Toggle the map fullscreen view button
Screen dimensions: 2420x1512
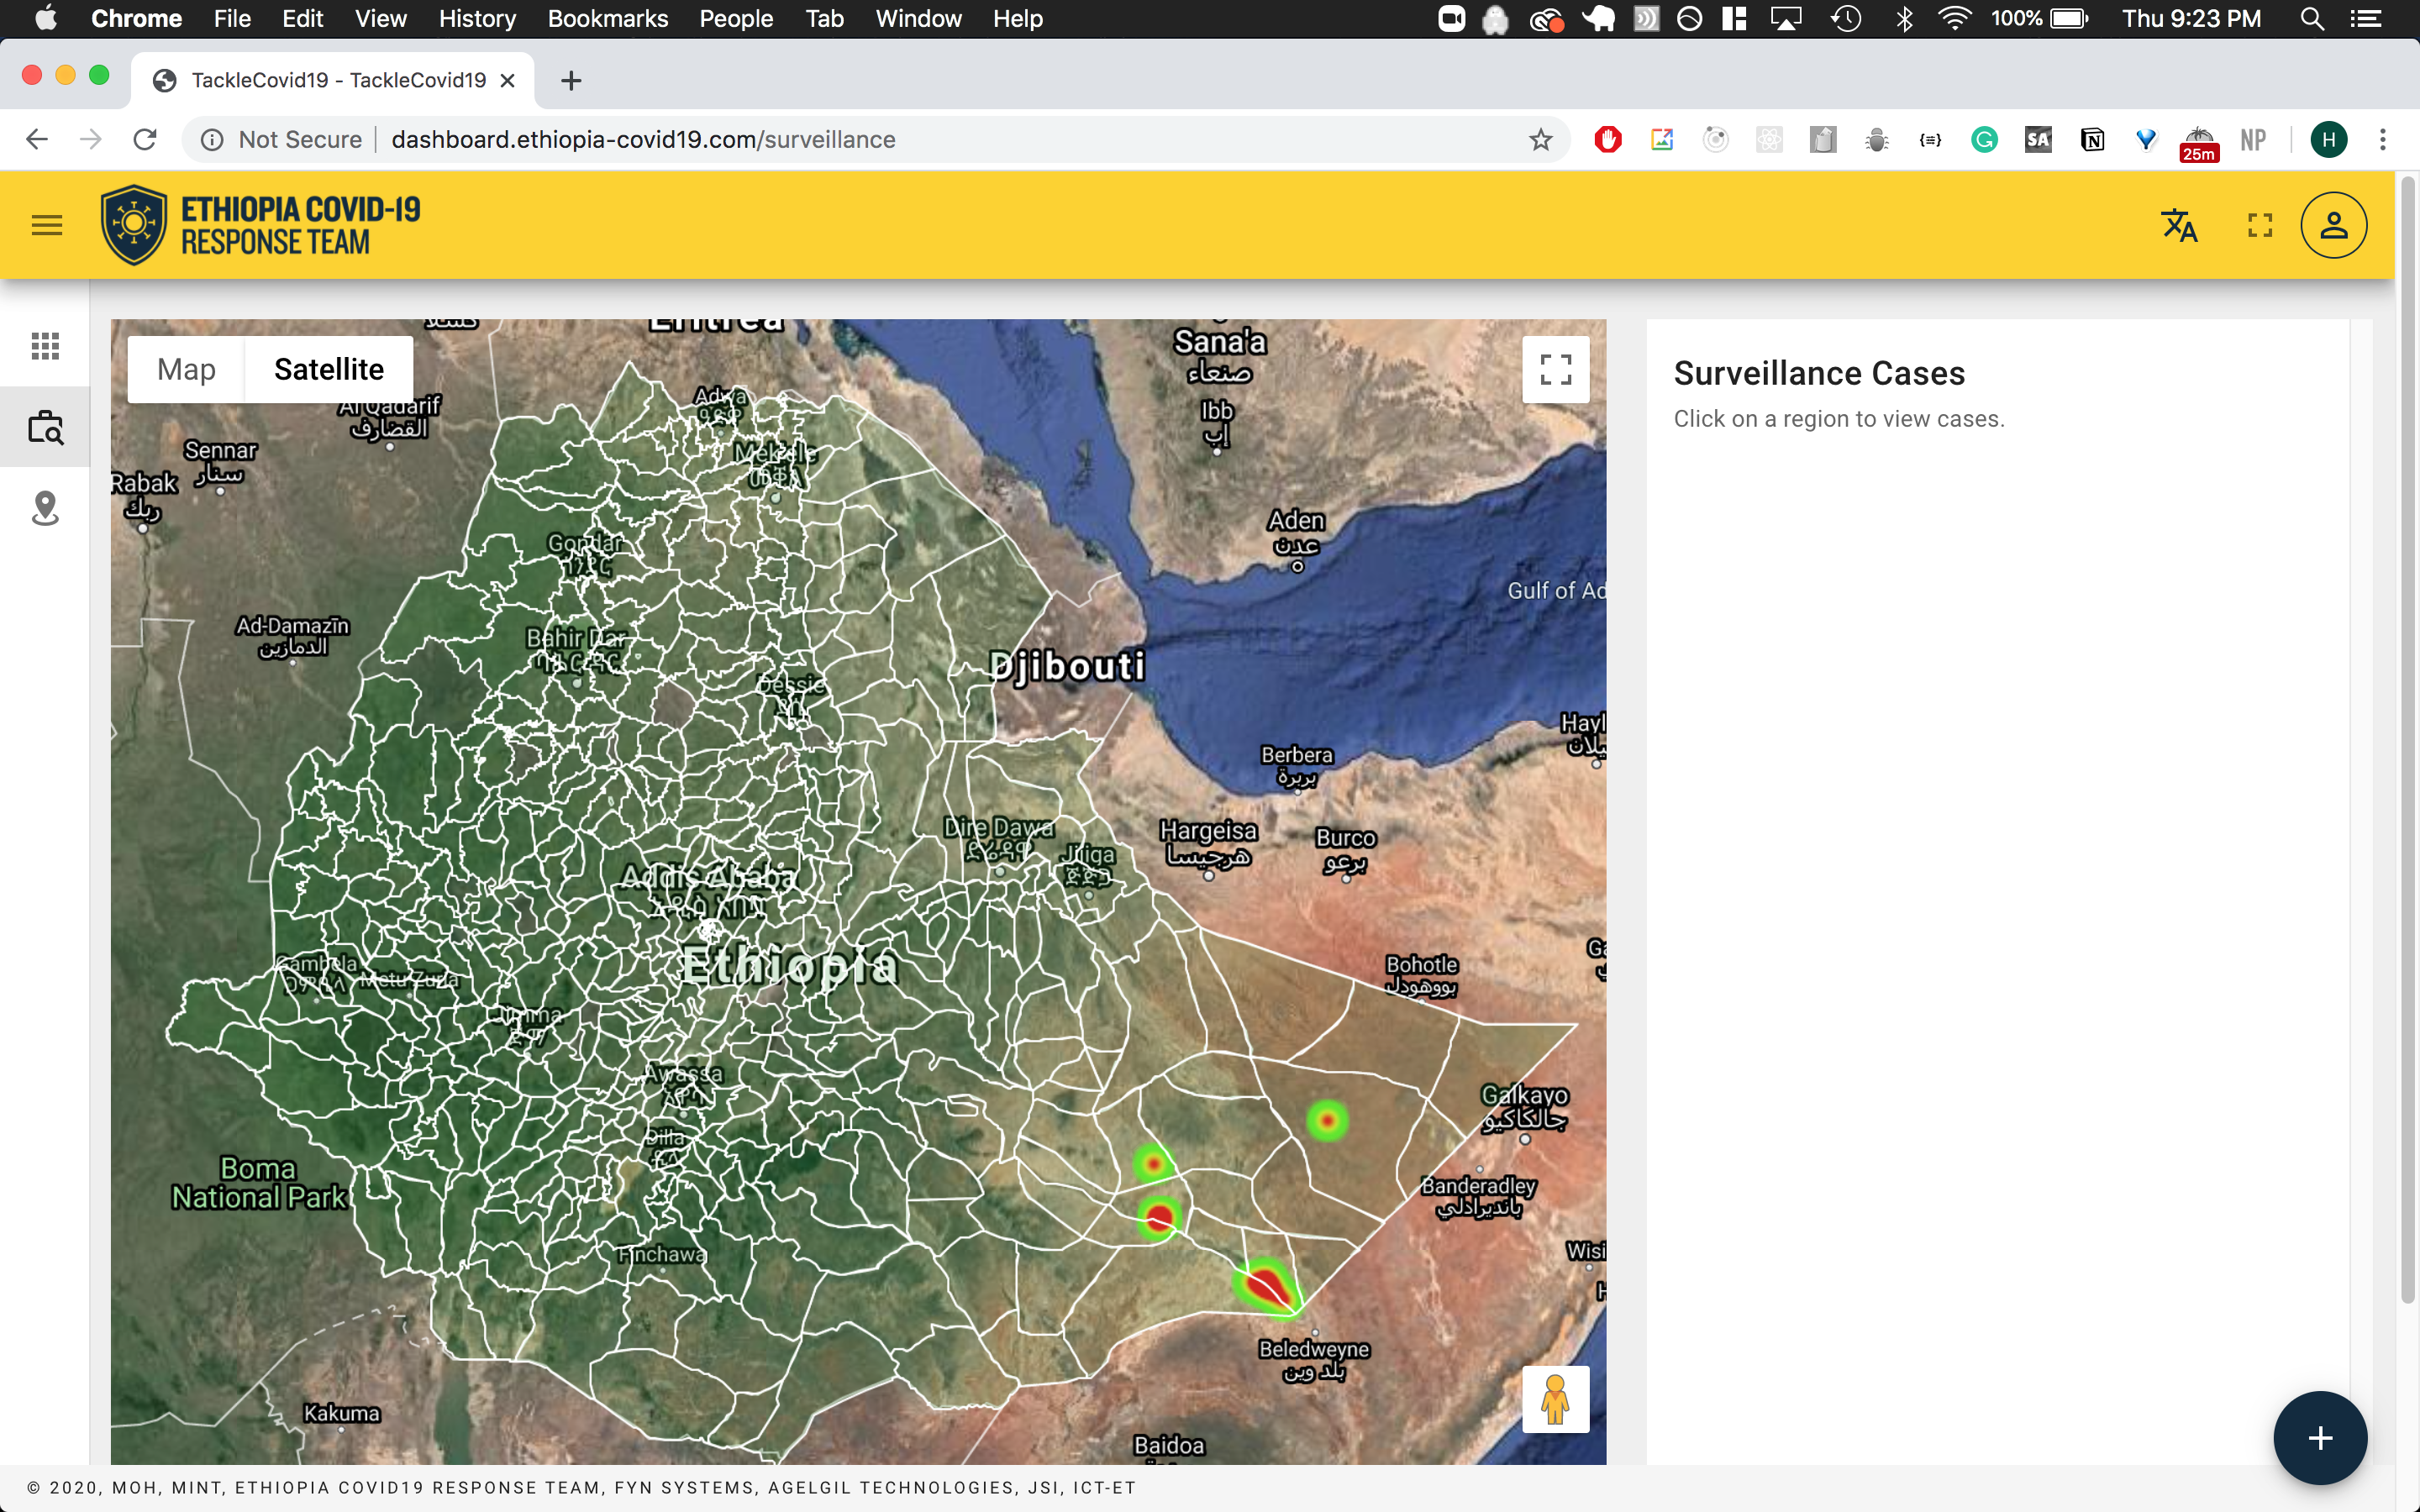pos(1555,370)
